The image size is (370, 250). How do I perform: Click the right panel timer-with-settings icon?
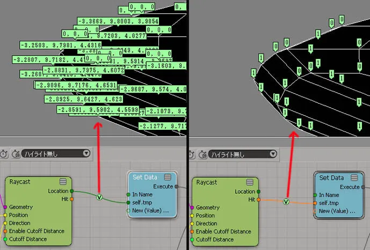pos(202,155)
